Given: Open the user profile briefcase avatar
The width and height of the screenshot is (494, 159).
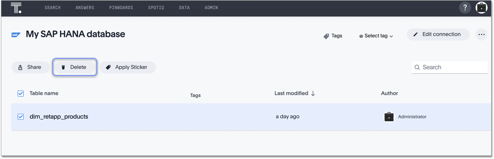Looking at the screenshot, I should (481, 8).
